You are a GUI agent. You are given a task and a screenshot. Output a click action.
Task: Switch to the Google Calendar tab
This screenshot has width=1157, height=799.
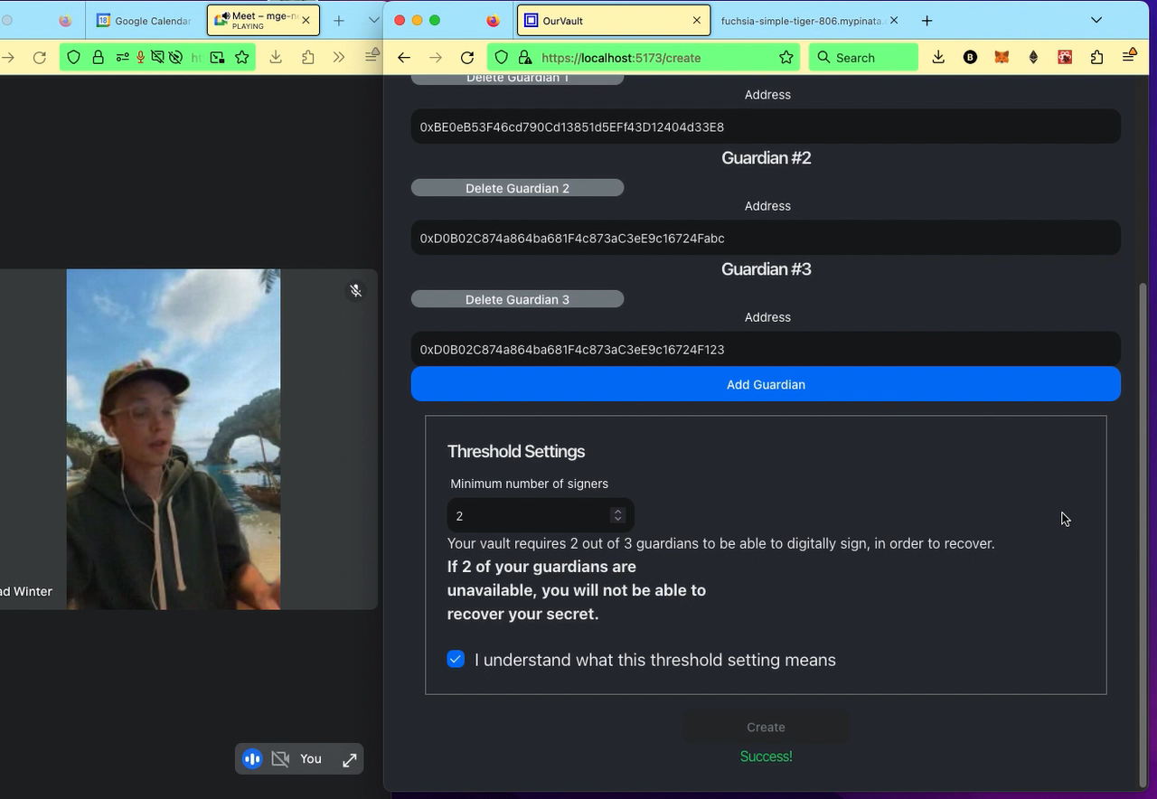tap(145, 20)
